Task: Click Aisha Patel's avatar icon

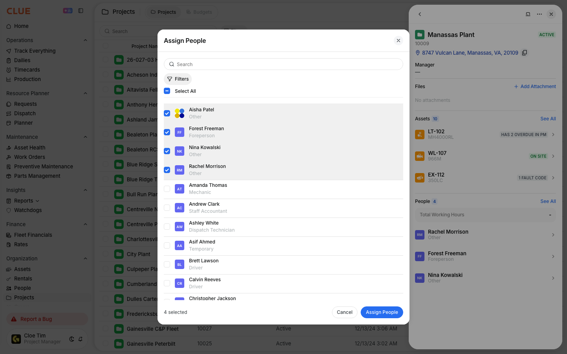Action: pyautogui.click(x=180, y=113)
